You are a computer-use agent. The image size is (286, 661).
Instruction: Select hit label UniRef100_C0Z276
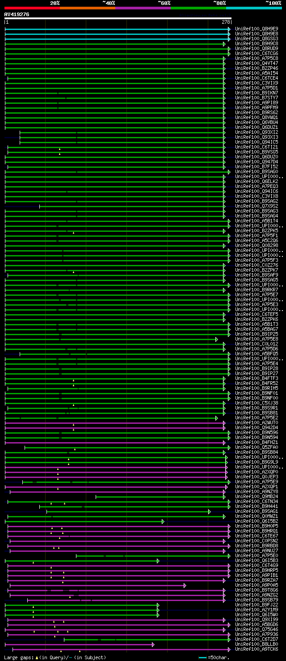pos(257,265)
